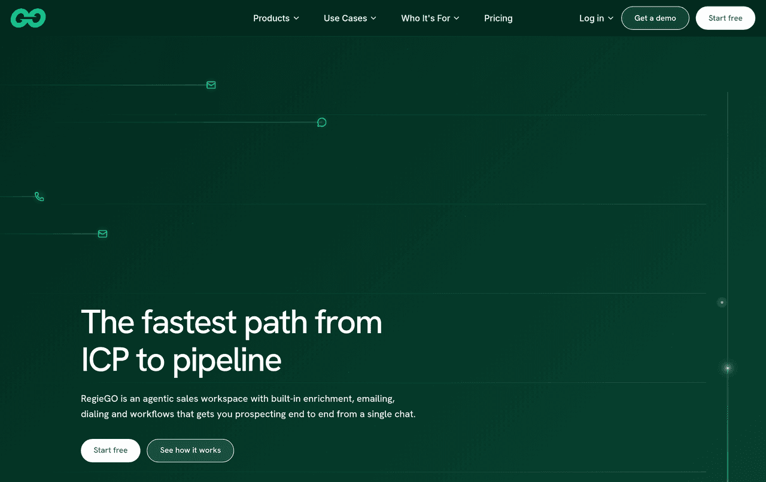Click the RegieGO description paragraph

248,406
